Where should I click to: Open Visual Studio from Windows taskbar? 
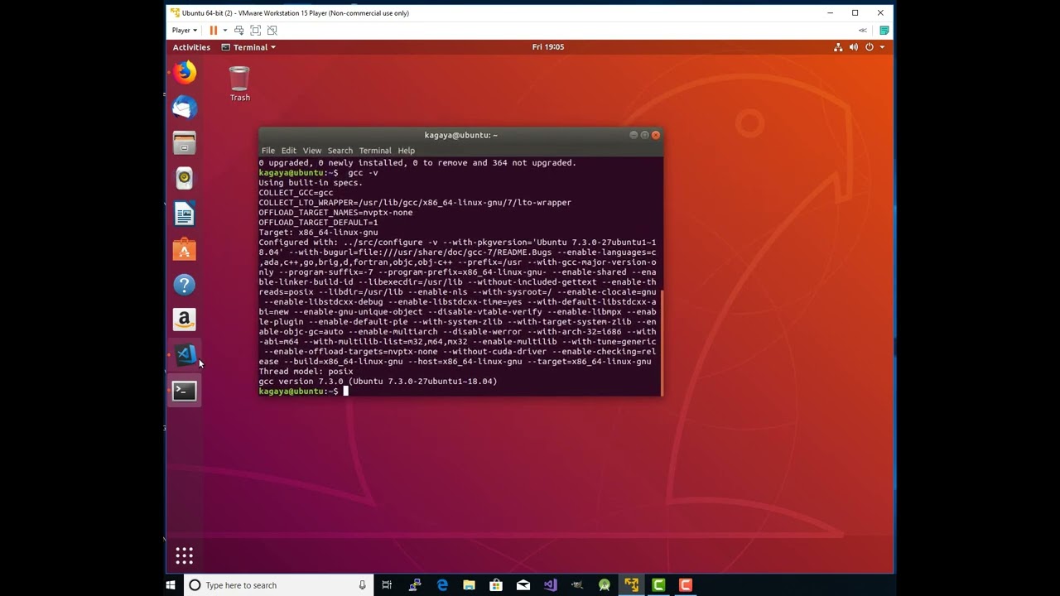coord(550,585)
